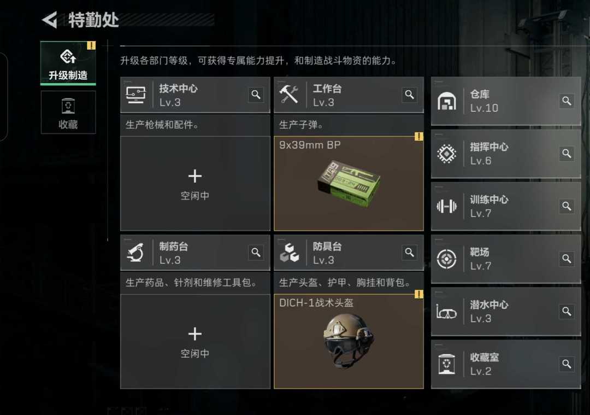
Task: Open 仓库 details with the magnifier
Action: 567,101
